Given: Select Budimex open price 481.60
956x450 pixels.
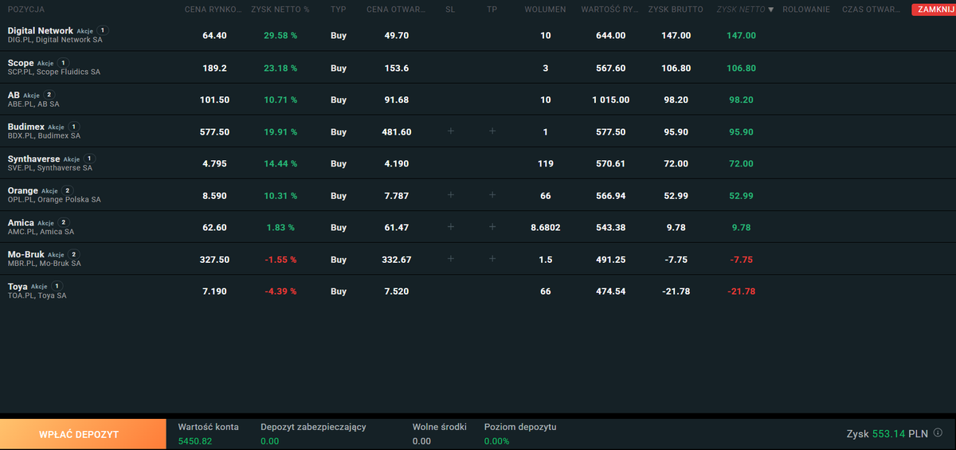Looking at the screenshot, I should (x=397, y=131).
